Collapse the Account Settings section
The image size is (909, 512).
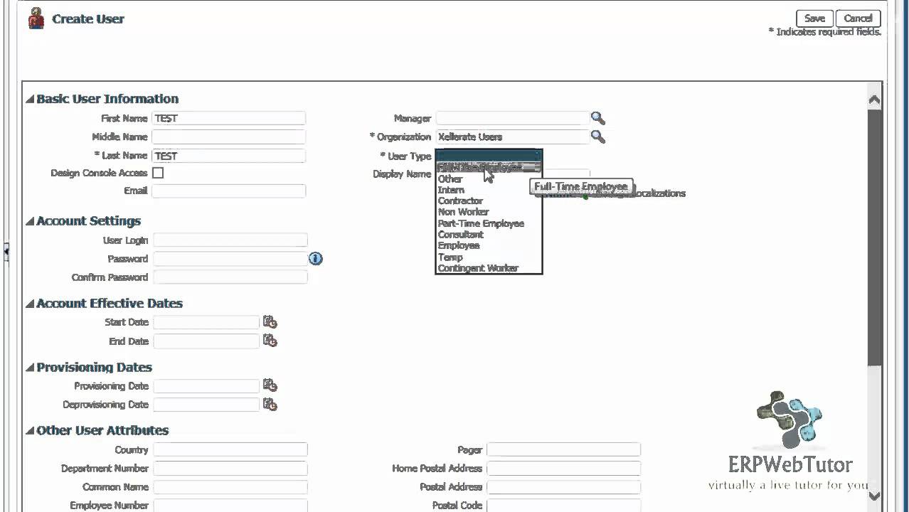point(30,221)
